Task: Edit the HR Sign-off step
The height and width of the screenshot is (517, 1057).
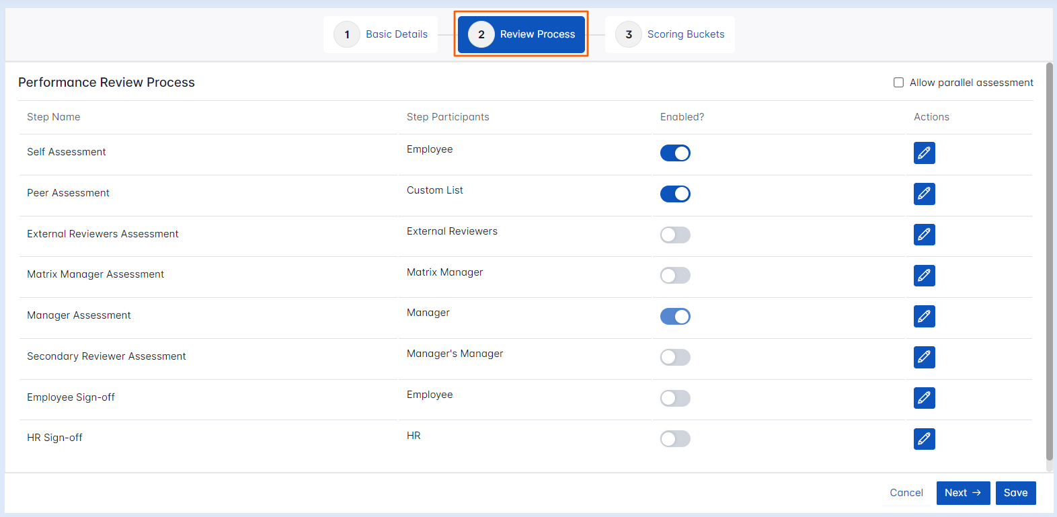Action: [924, 439]
